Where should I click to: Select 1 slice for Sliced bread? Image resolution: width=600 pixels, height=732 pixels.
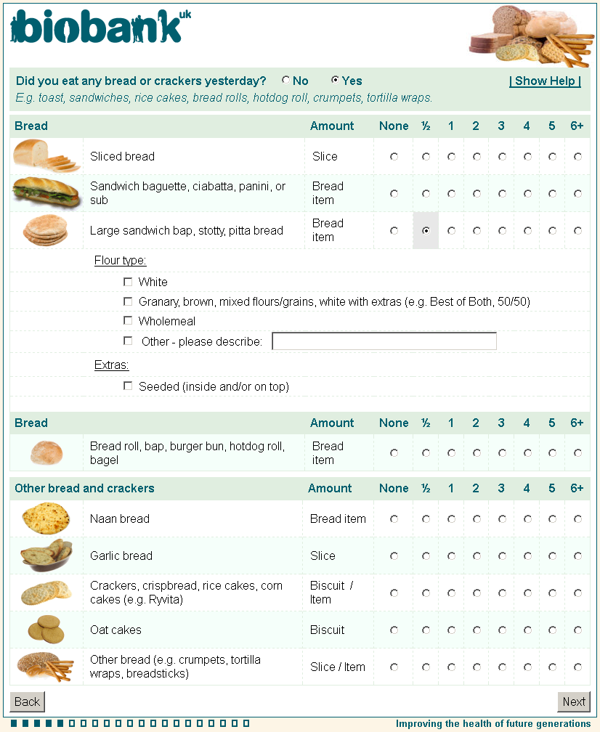[451, 156]
